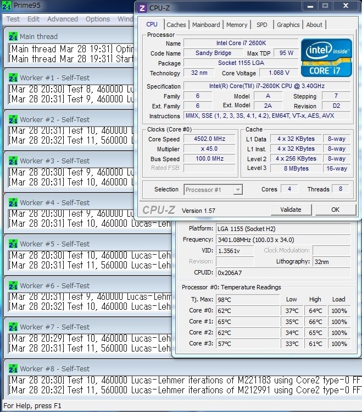Viewport: 362px width, 412px height.
Task: Click the Core #0 temperature 62°C
Action: coord(247,311)
